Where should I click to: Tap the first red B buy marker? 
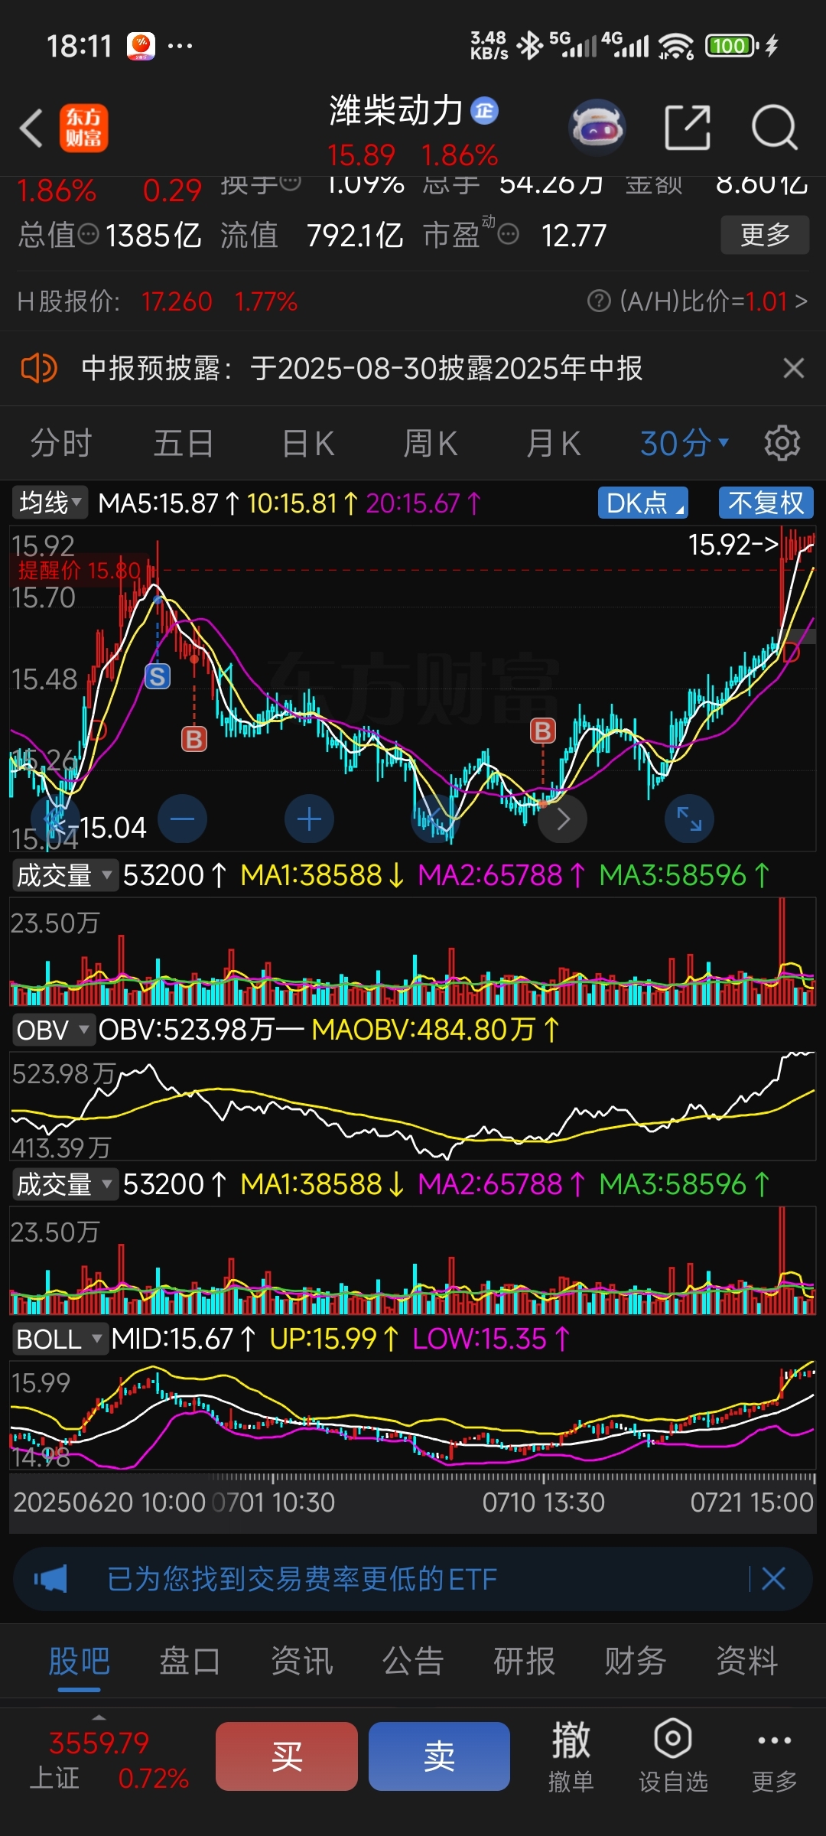194,739
